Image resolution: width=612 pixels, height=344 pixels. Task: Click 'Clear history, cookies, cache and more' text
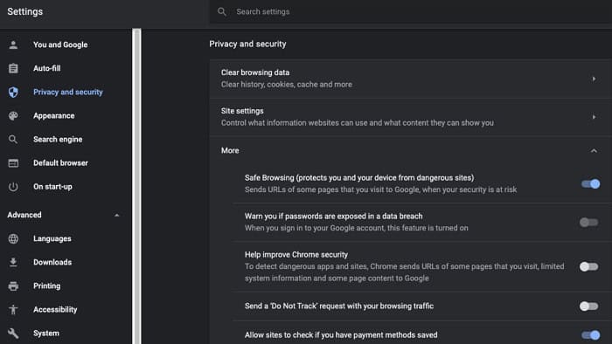(x=287, y=85)
